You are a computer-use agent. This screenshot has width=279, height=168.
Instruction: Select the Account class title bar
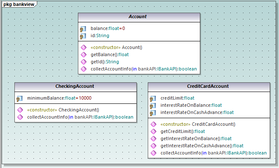click(x=139, y=17)
